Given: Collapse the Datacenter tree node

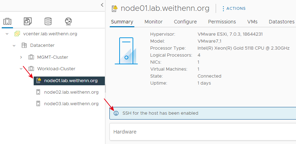Looking at the screenshot, I should tap(14, 45).
